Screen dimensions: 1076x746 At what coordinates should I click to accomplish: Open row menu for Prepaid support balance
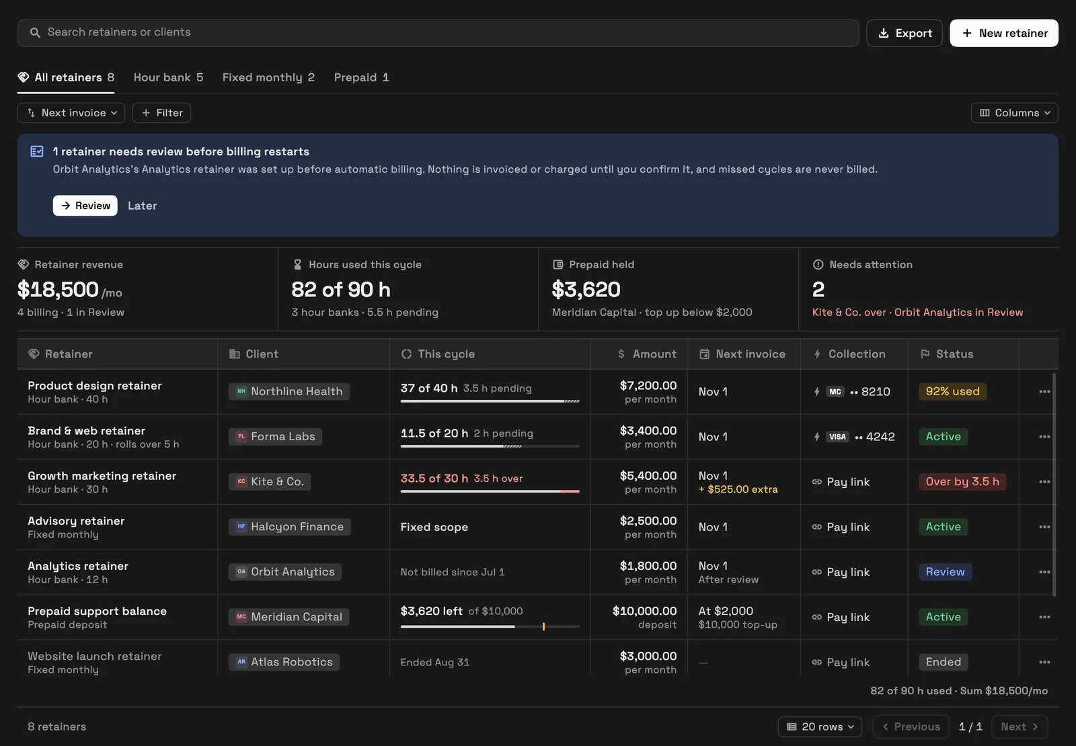[1044, 617]
